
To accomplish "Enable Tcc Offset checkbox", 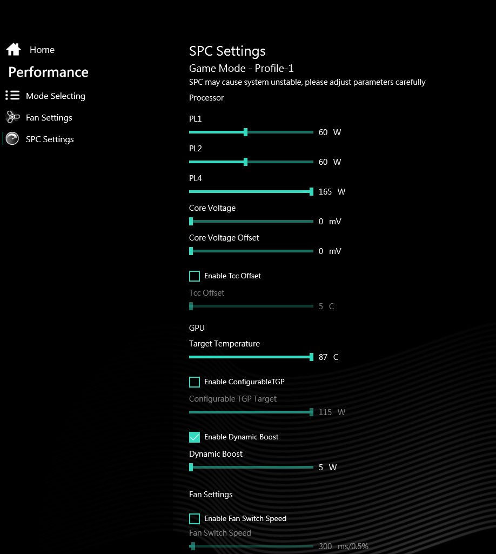I will (x=195, y=276).
